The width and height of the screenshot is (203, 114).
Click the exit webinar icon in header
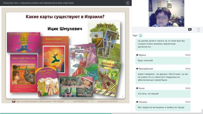tap(127, 3)
